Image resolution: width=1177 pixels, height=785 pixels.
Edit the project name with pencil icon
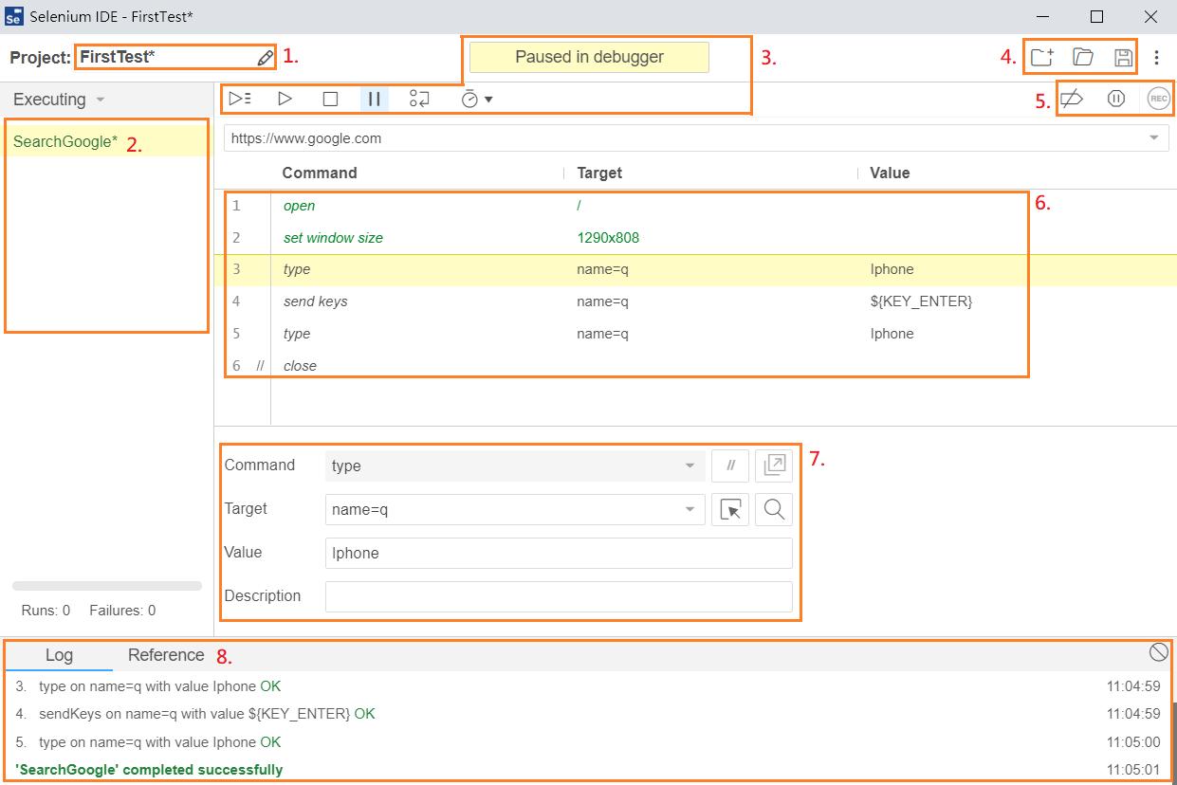pos(266,58)
